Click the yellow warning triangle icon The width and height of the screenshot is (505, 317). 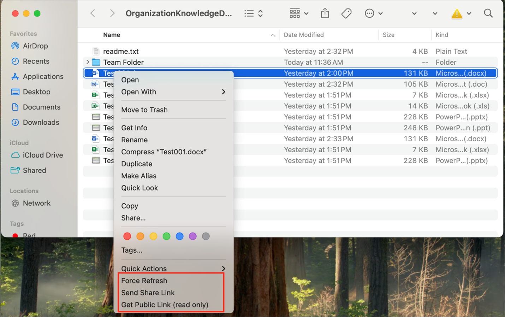(457, 14)
